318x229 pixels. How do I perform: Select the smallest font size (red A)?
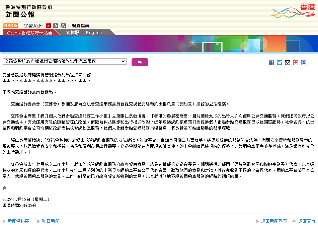[x=49, y=26]
